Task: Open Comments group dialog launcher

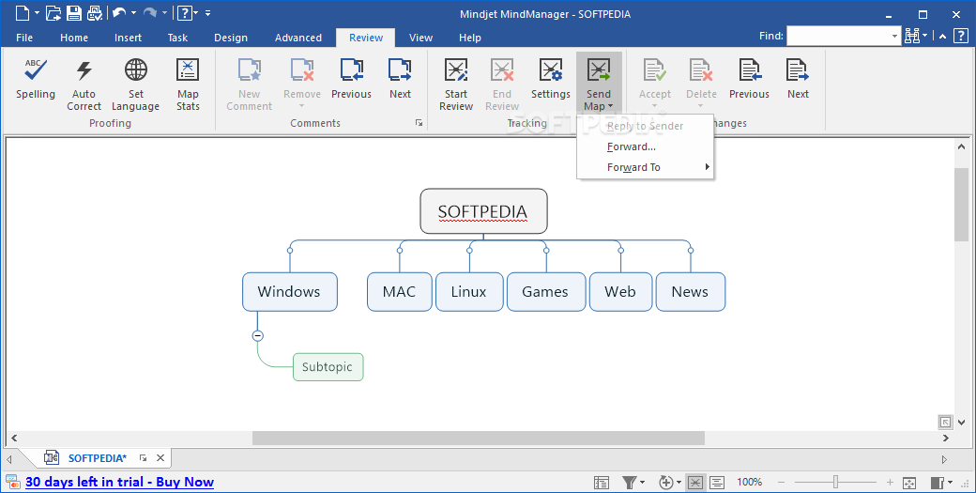Action: (419, 123)
